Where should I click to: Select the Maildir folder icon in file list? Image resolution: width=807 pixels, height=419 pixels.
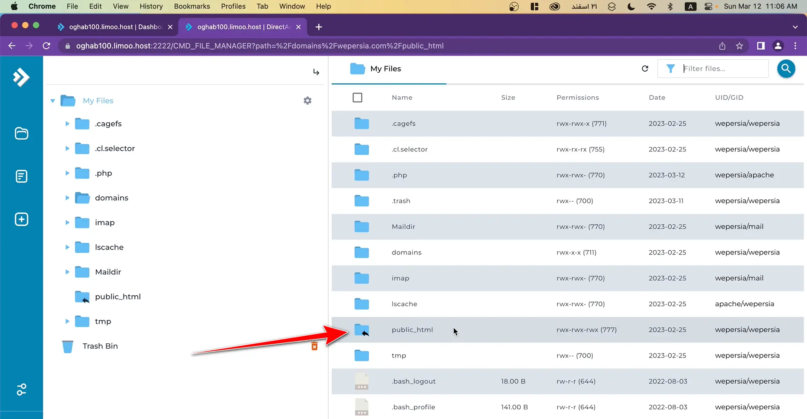click(361, 227)
